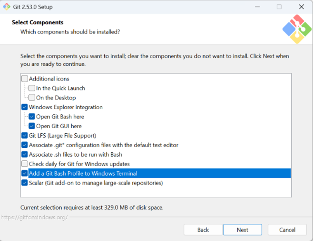Close the Git Setup window
This screenshot has width=313, height=241.
(x=301, y=7)
